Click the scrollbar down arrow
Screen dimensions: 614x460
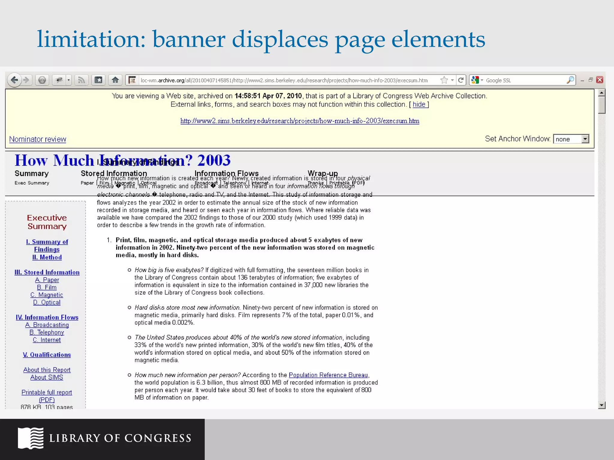[601, 405]
